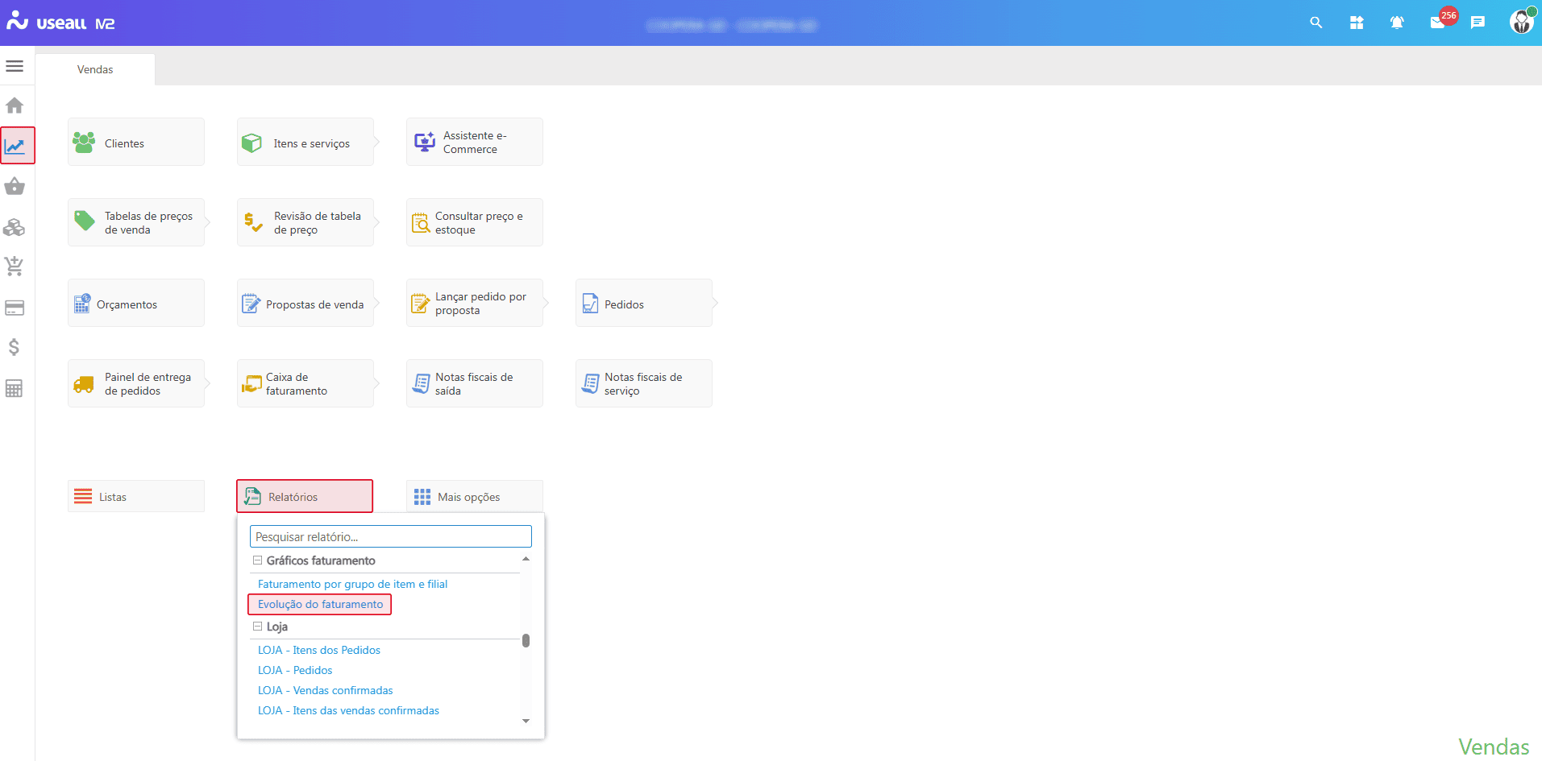
Task: Click the home icon in sidebar
Action: (15, 105)
